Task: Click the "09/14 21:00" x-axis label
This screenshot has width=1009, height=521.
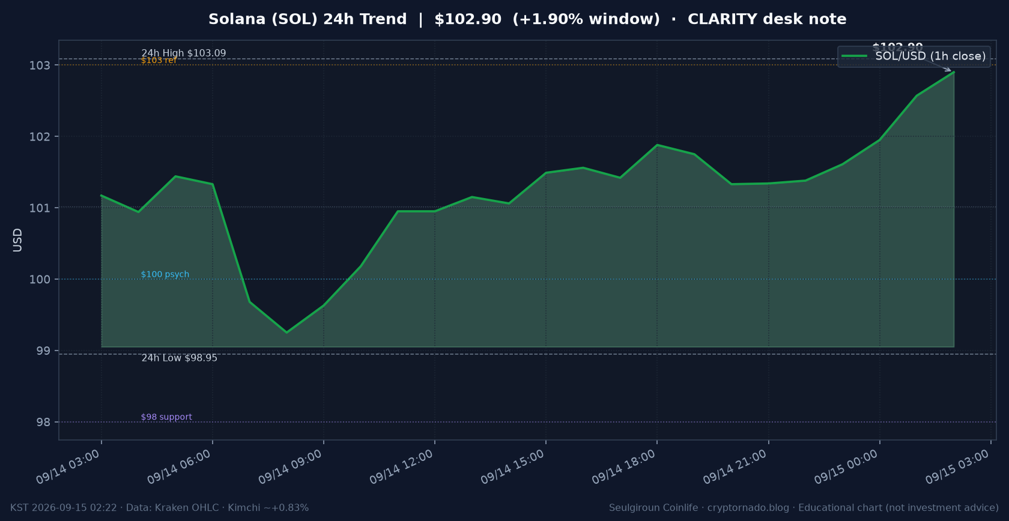Action: point(735,467)
